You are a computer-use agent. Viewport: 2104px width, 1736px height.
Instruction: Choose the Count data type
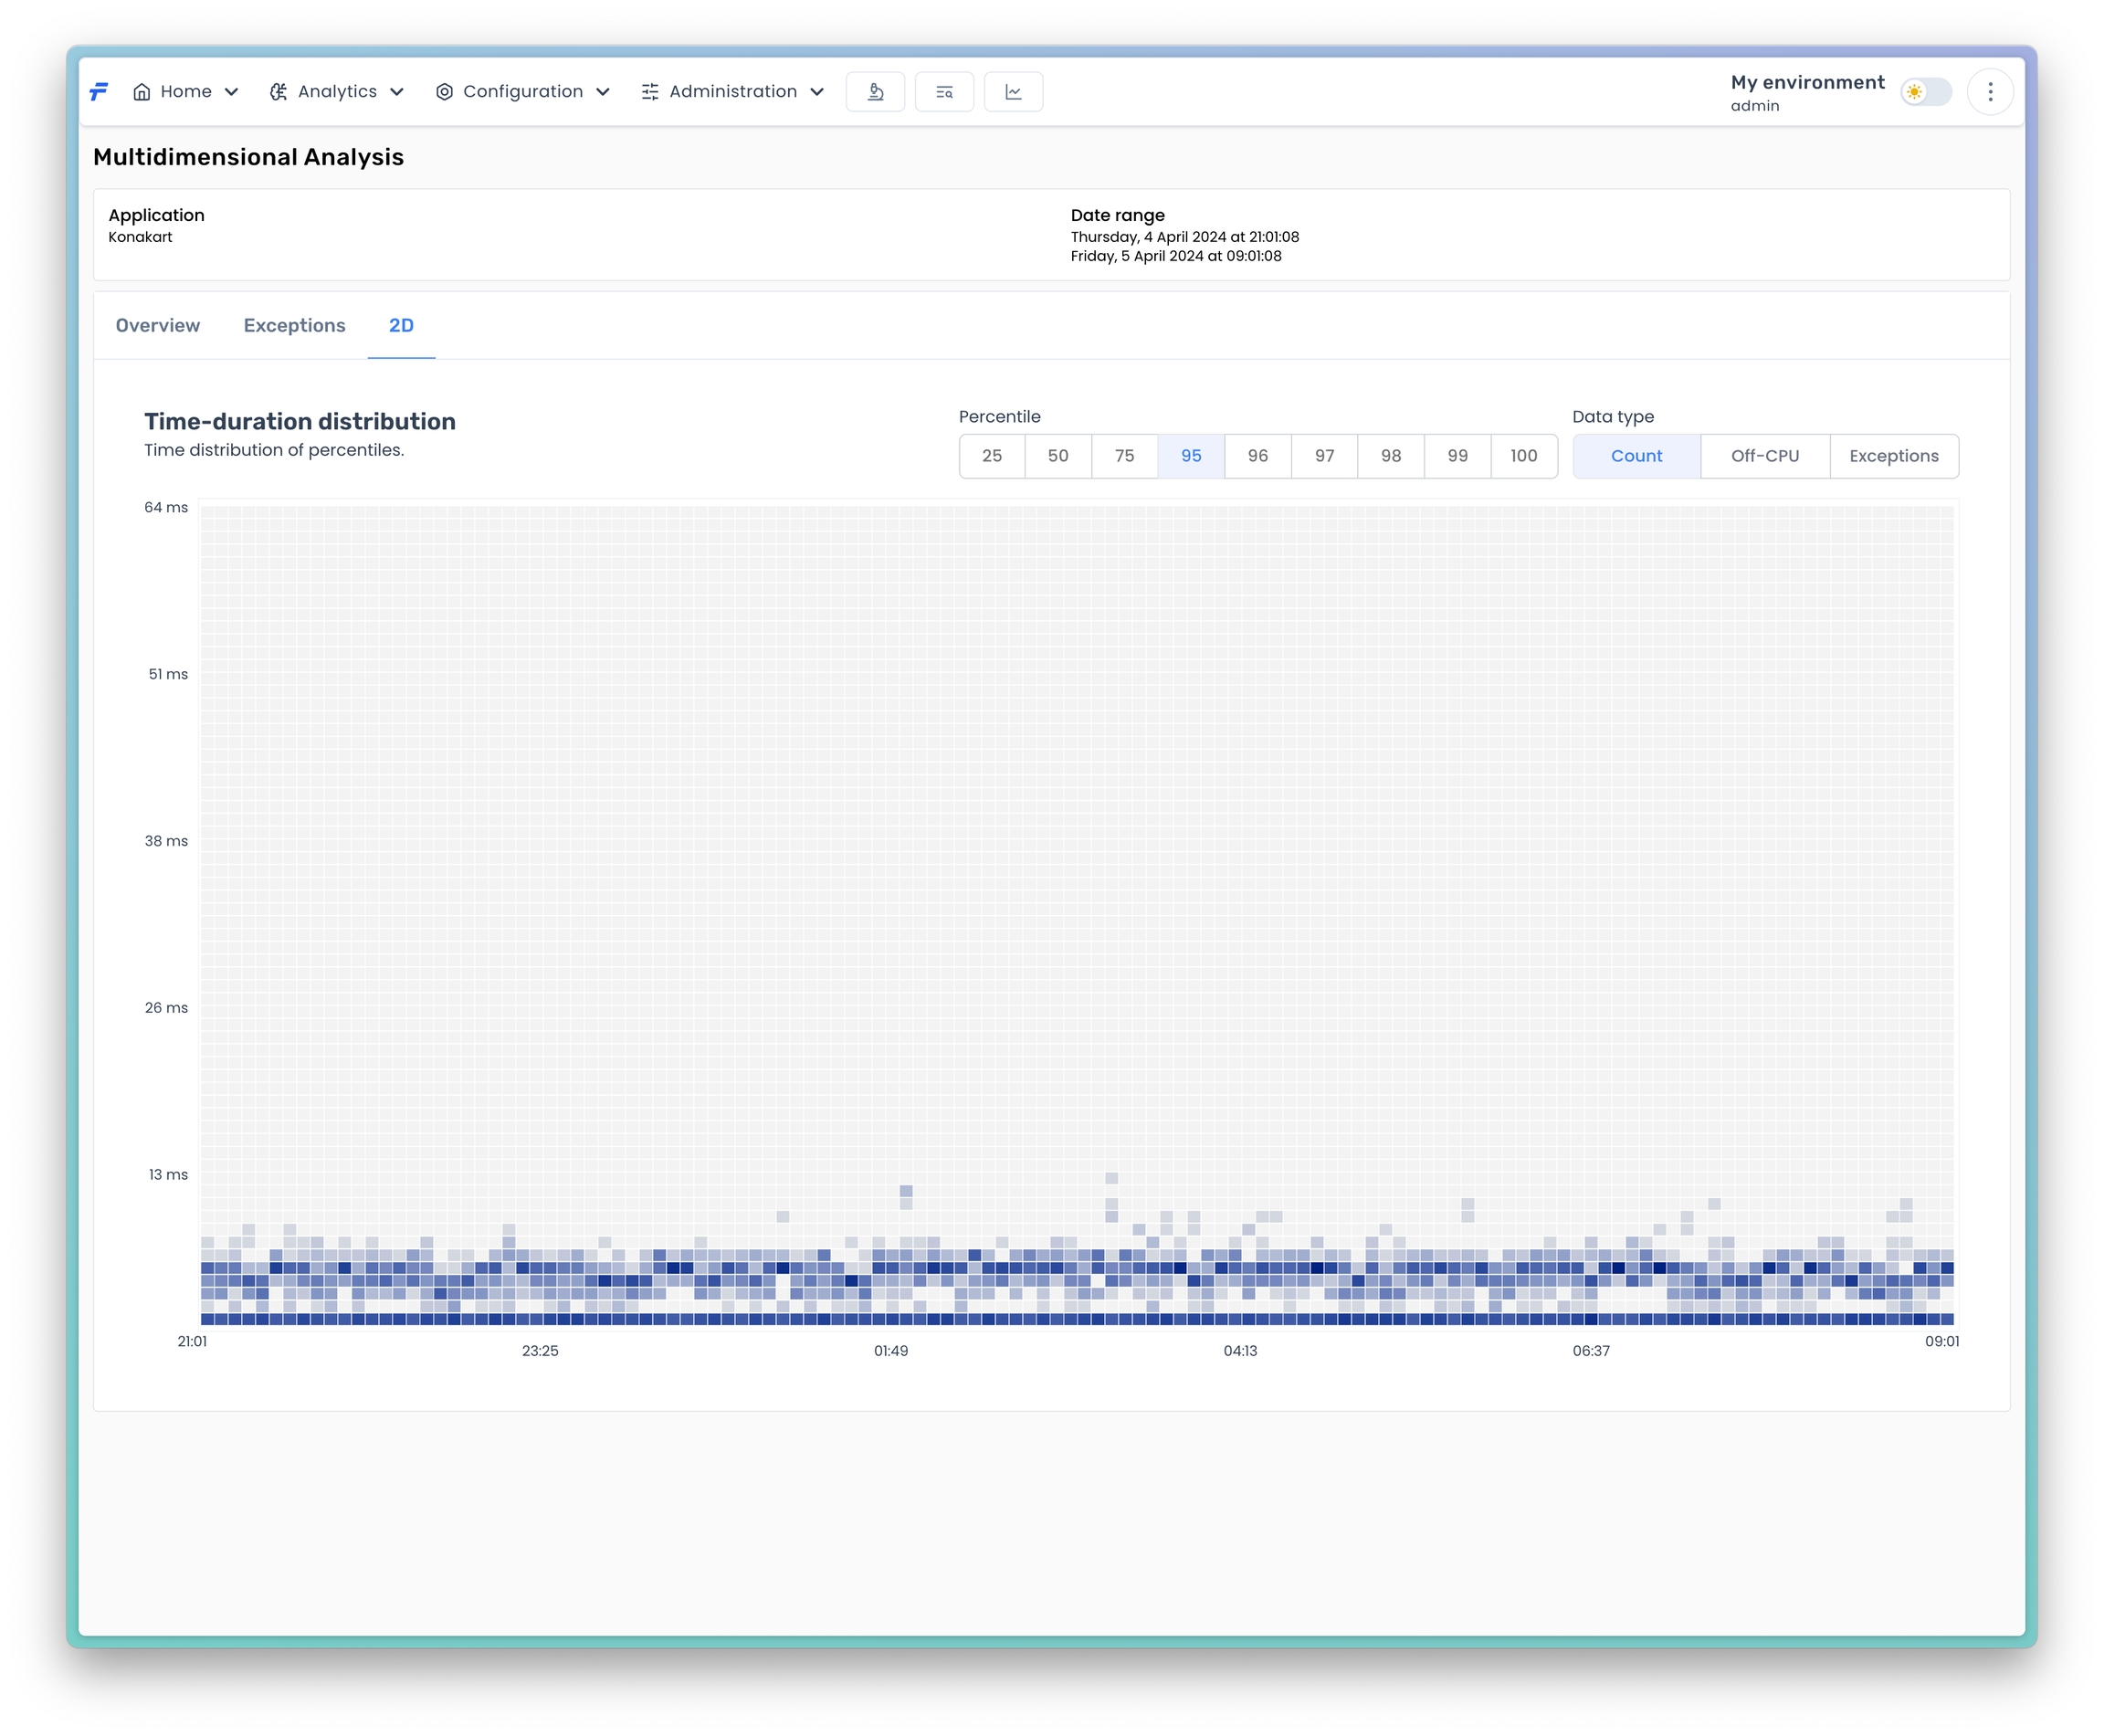(x=1637, y=456)
